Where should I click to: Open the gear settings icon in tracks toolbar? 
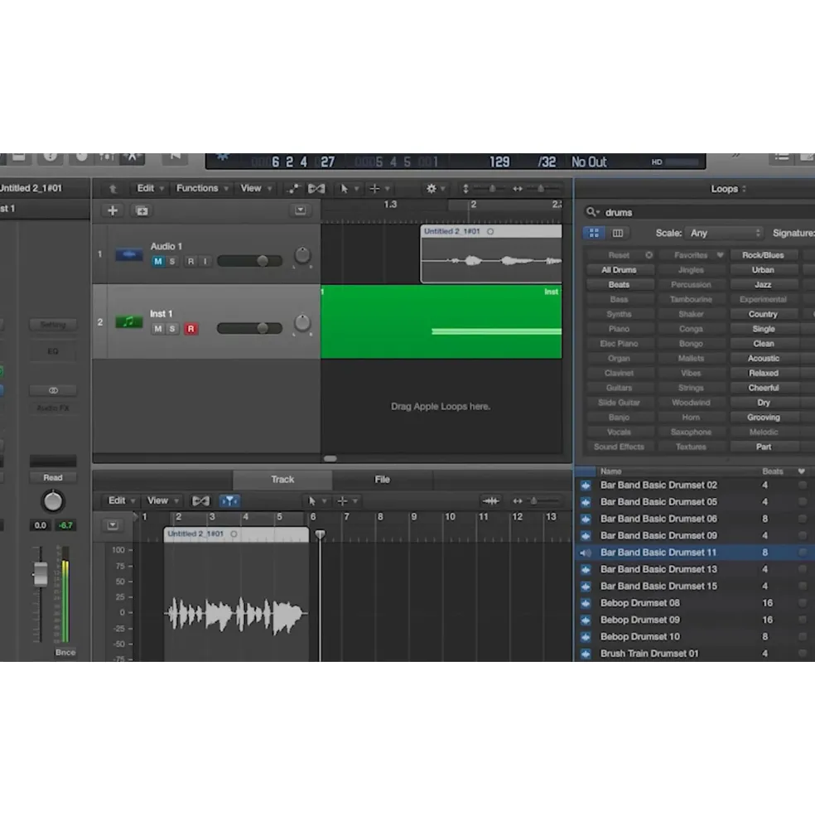click(x=431, y=188)
